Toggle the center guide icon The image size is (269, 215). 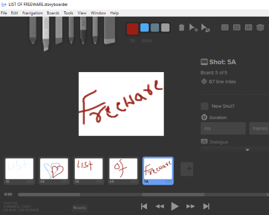(x=237, y=27)
